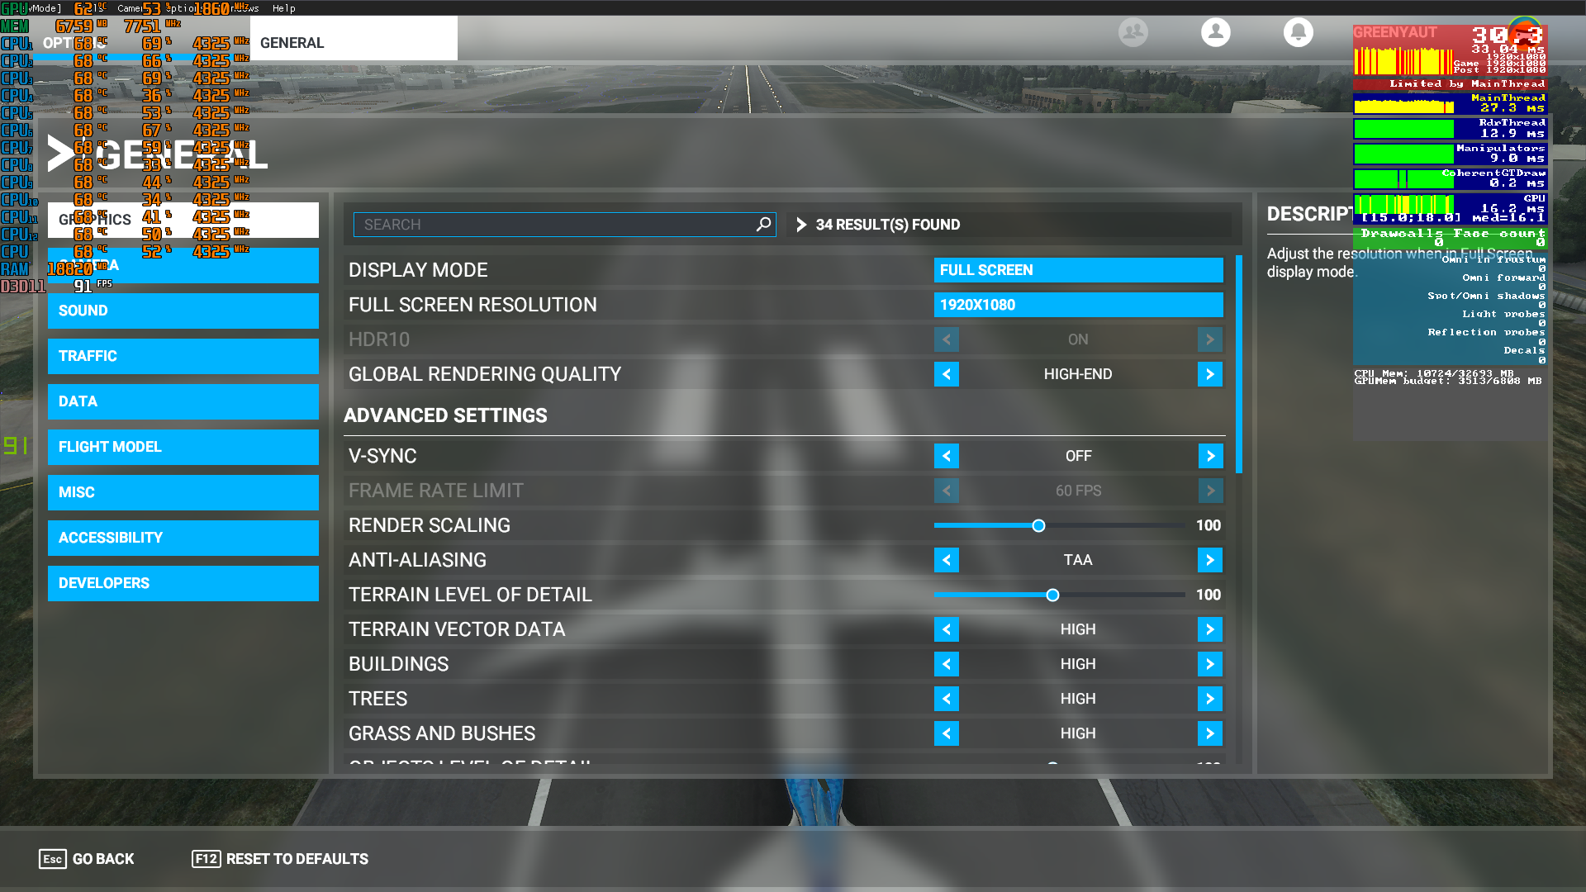
Task: Open Display Mode Full Screen dropdown
Action: 1078,270
